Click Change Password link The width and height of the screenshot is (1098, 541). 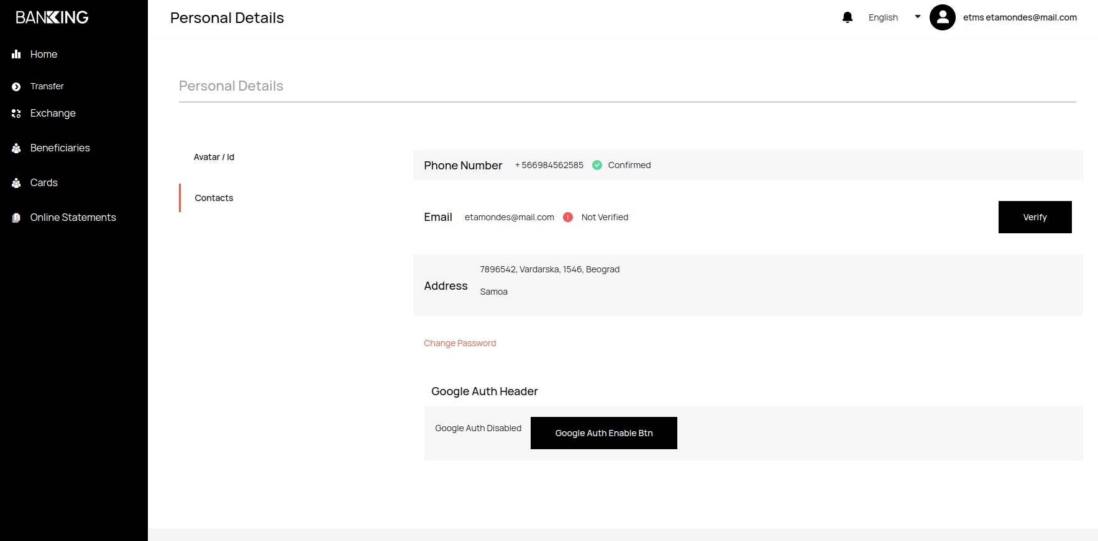(460, 343)
